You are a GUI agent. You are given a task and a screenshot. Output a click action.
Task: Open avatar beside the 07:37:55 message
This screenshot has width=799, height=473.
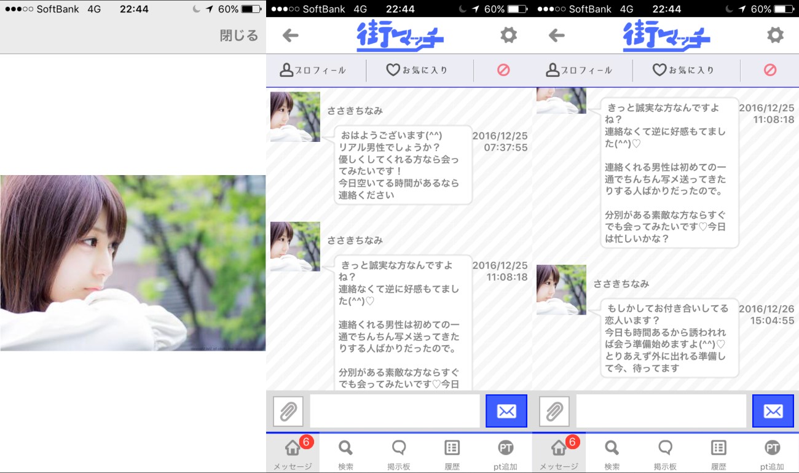(295, 117)
